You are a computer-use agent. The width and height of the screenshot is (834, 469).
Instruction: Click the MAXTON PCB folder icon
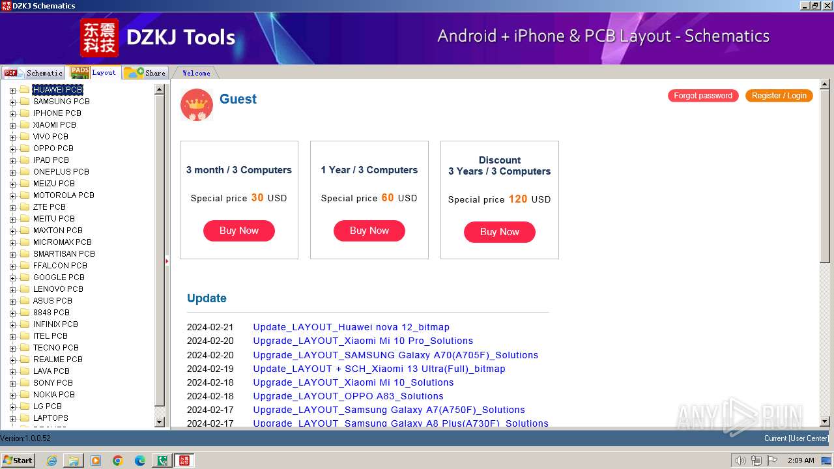click(25, 230)
